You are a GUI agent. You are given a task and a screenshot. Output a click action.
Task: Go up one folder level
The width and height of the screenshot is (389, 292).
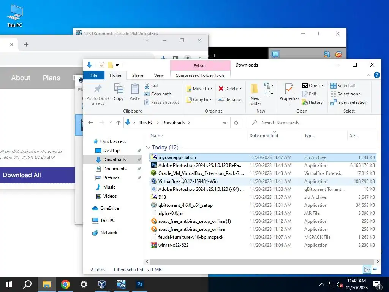[119, 123]
